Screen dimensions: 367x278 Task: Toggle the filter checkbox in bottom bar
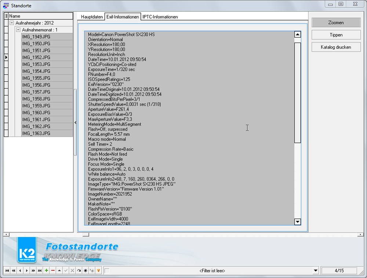[107, 271]
